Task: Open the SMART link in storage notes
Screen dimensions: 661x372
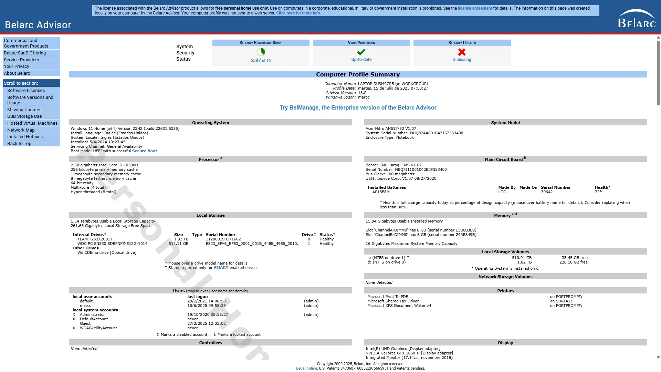Action: [x=221, y=268]
